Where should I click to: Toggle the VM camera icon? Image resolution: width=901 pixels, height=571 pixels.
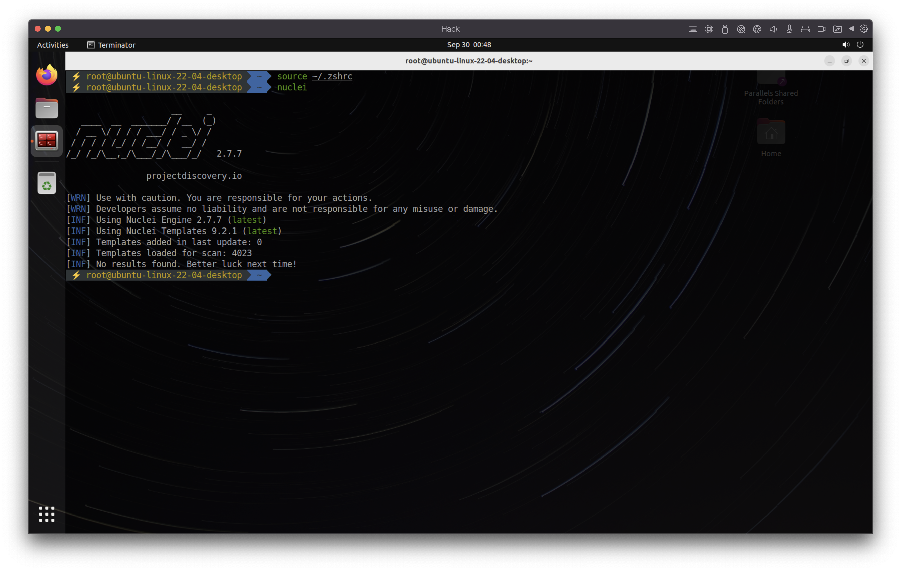pos(822,29)
